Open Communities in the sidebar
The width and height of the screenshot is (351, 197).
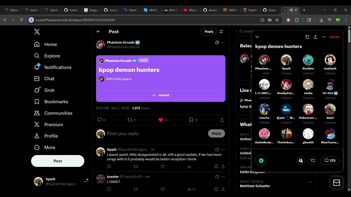(53, 113)
